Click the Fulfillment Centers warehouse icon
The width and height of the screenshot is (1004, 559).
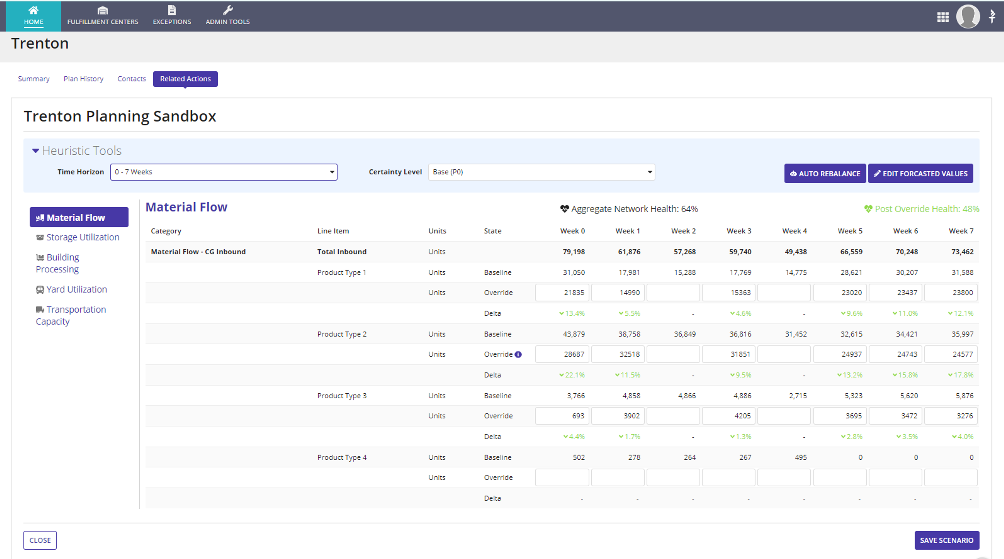pos(102,10)
